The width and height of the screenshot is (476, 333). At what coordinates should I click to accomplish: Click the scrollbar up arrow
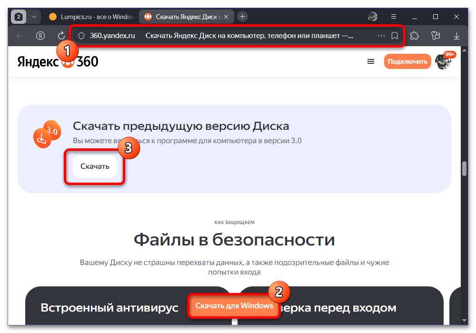(464, 50)
